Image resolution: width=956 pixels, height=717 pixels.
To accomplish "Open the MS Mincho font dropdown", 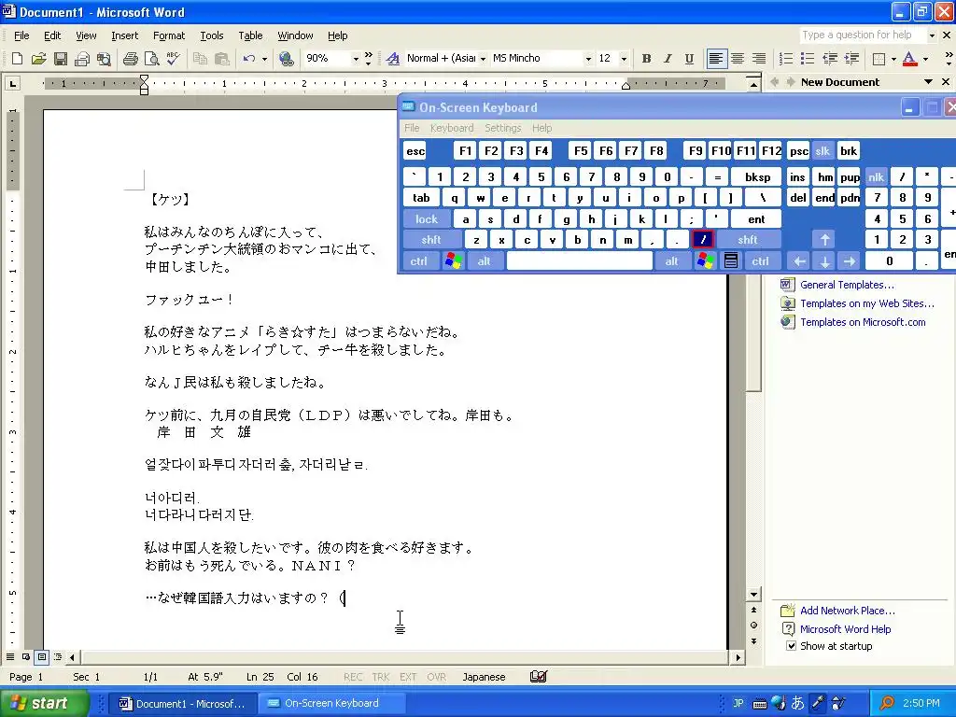I will pyautogui.click(x=588, y=59).
